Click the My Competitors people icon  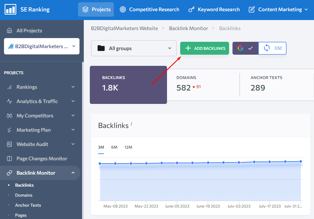pyautogui.click(x=9, y=116)
